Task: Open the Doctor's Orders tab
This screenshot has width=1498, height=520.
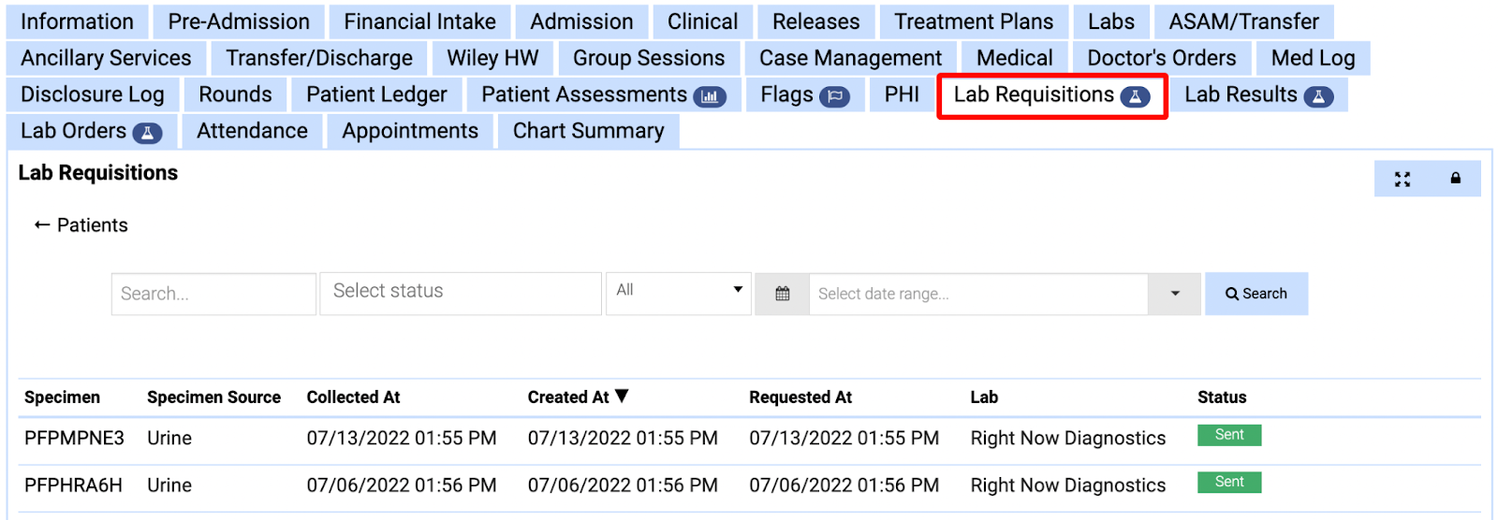Action: (1161, 58)
